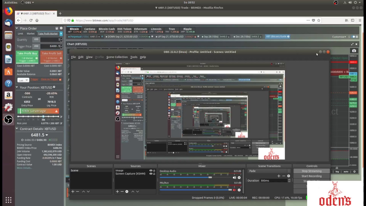Screen dimensions: 366x206
Task: Open the OBS File menu
Action: (x=73, y=57)
